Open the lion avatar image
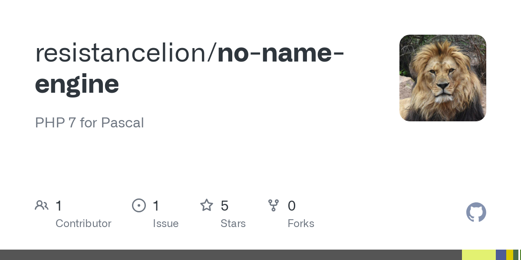521x260 pixels. (x=442, y=78)
